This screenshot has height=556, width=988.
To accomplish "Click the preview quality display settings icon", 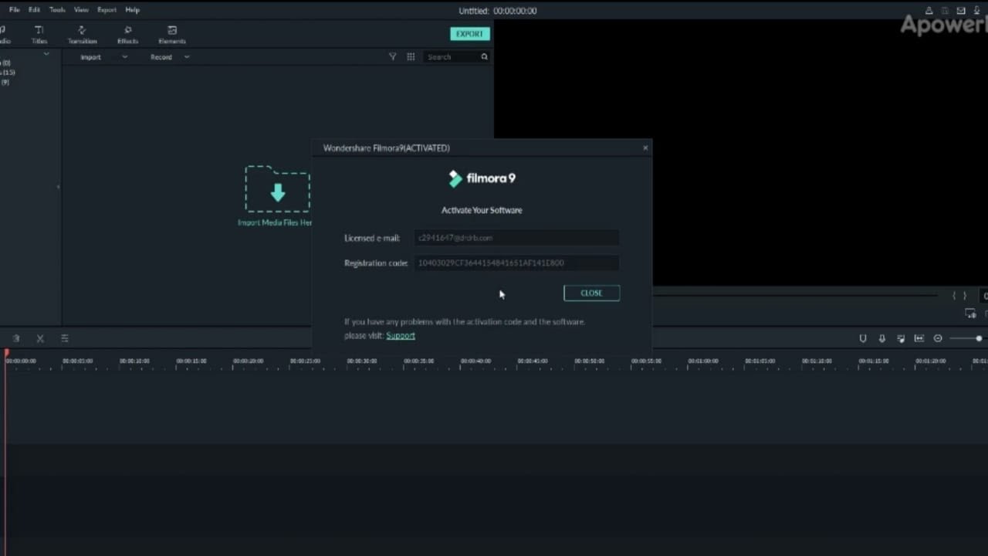I will pyautogui.click(x=970, y=313).
